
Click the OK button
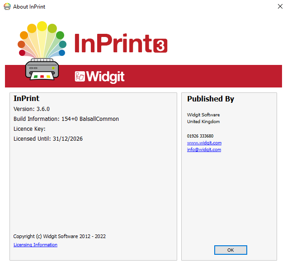pos(231,250)
